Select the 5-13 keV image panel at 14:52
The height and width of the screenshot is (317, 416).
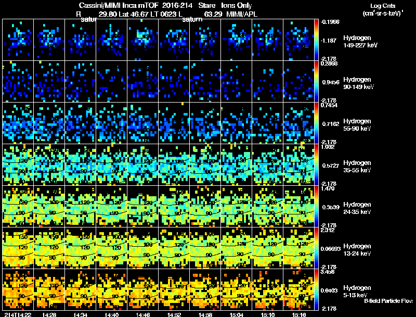174,289
